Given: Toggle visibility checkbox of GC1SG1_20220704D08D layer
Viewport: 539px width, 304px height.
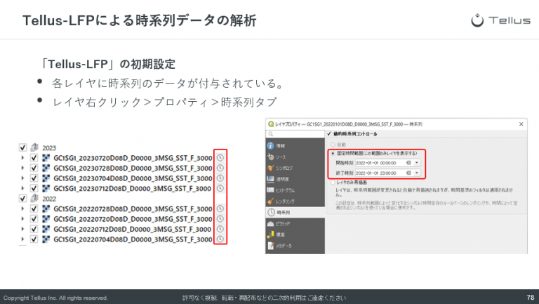Looking at the screenshot, I should [34, 239].
